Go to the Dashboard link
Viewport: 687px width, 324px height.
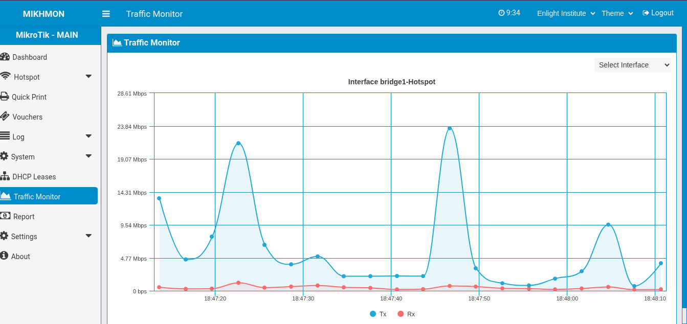(49, 57)
